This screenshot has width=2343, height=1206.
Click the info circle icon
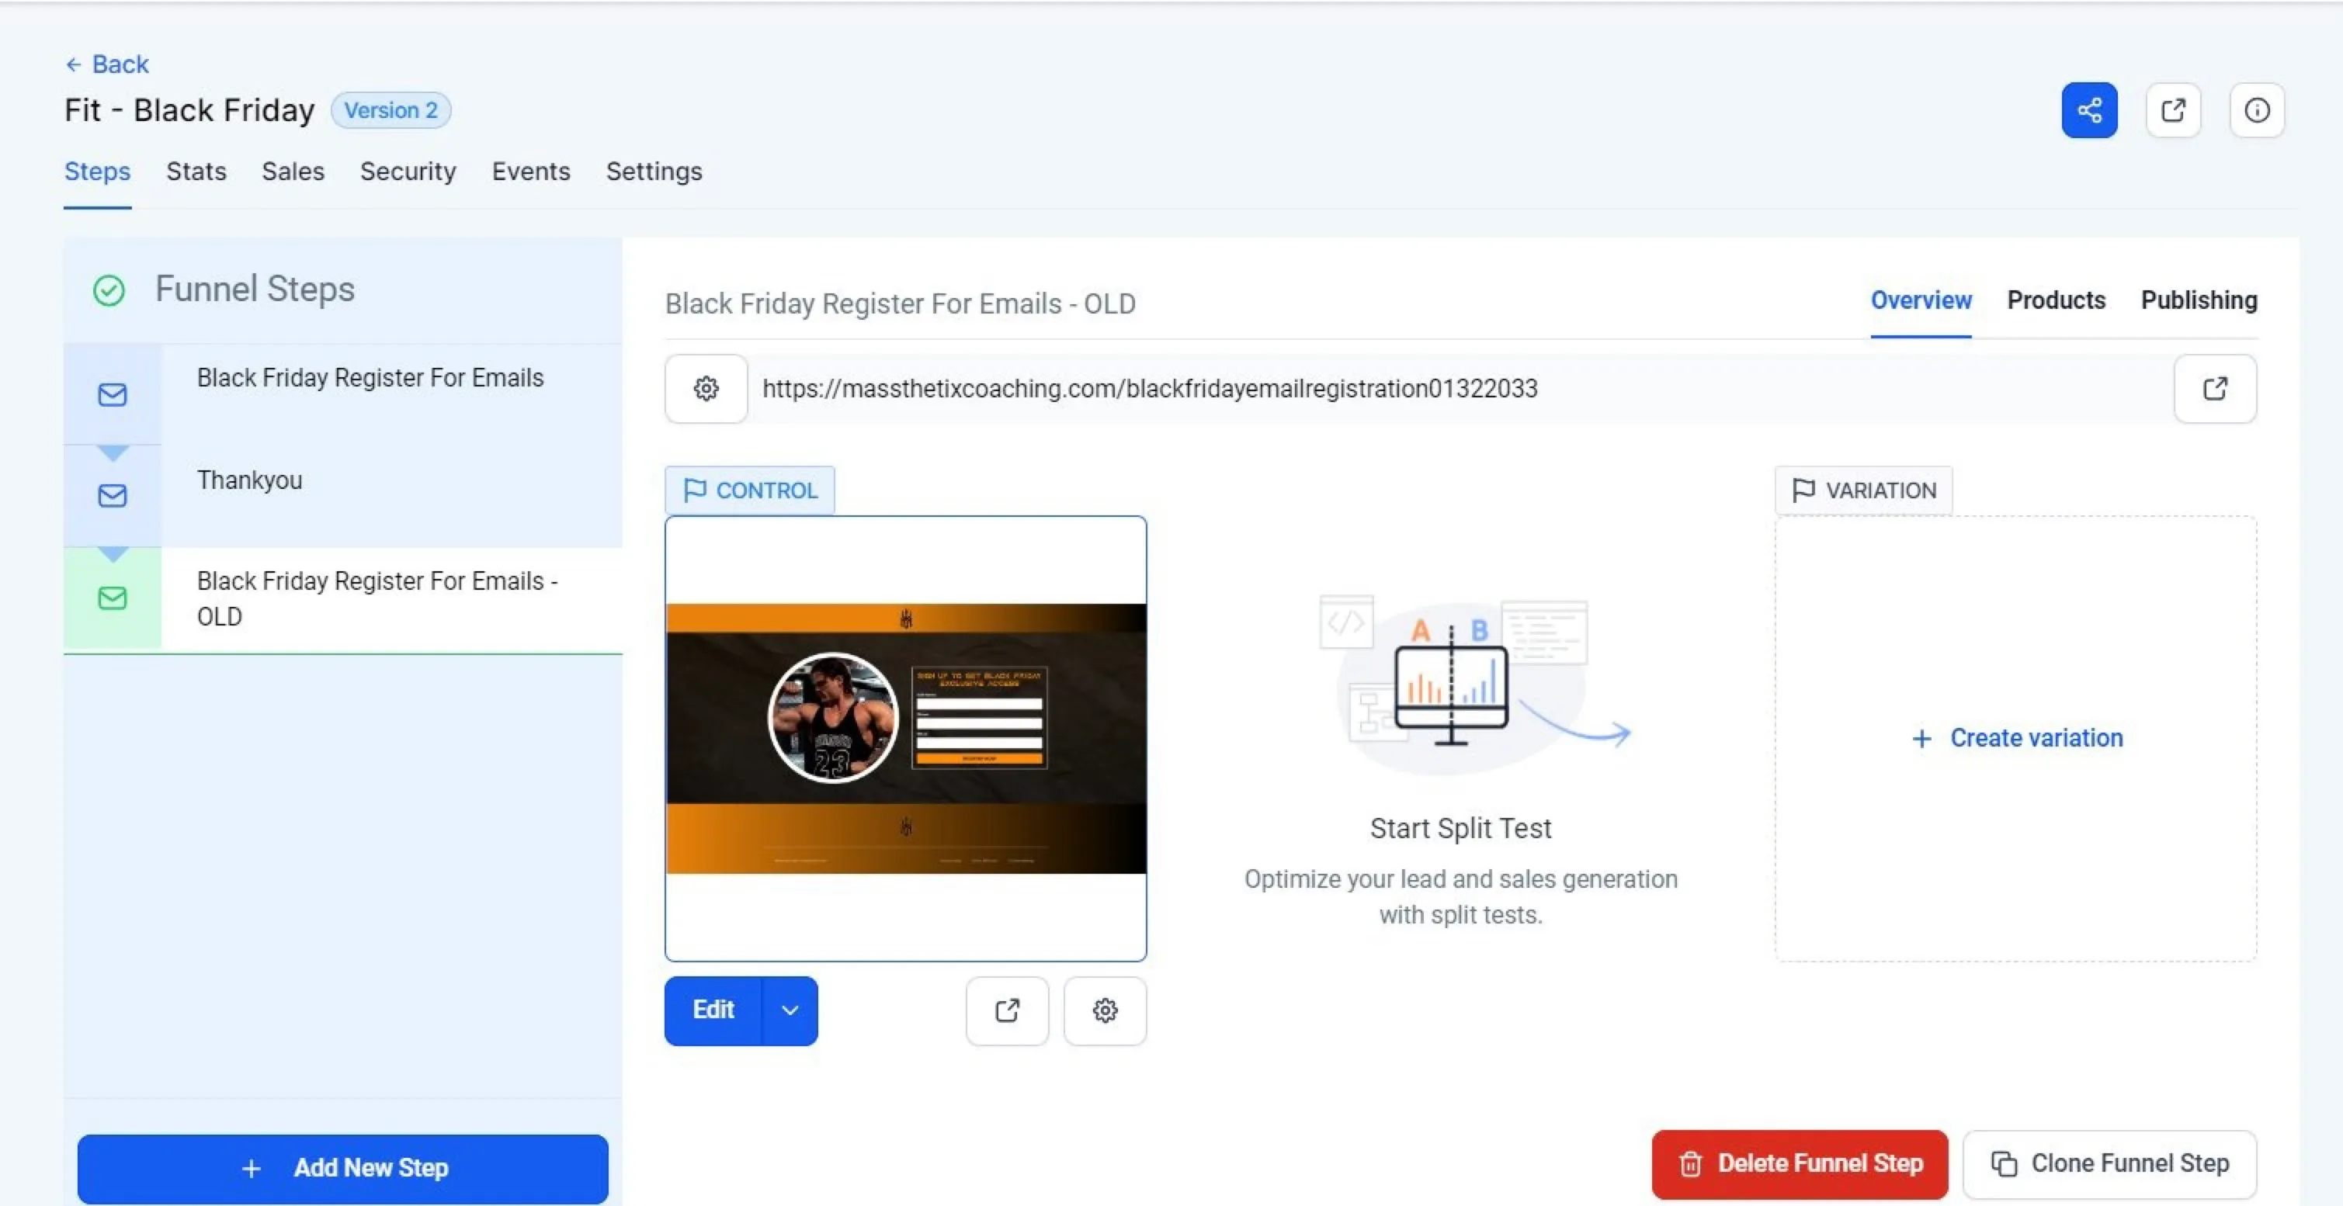tap(2257, 110)
